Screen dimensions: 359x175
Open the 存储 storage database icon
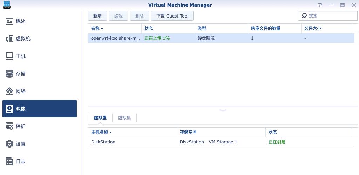[x=10, y=74]
